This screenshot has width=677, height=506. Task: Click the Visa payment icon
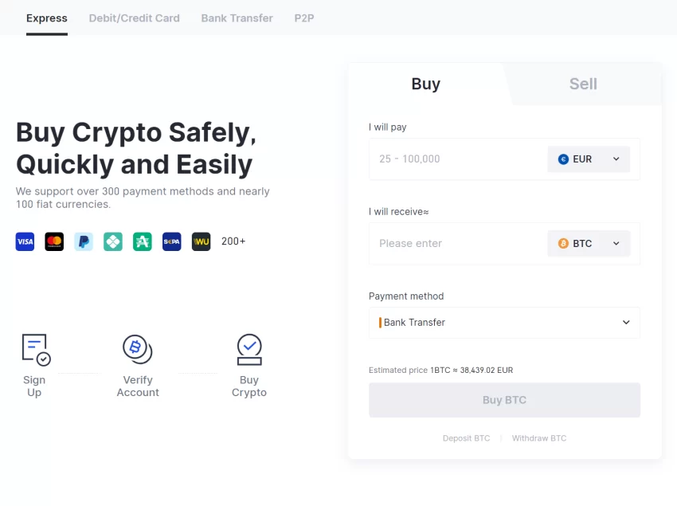(x=25, y=241)
